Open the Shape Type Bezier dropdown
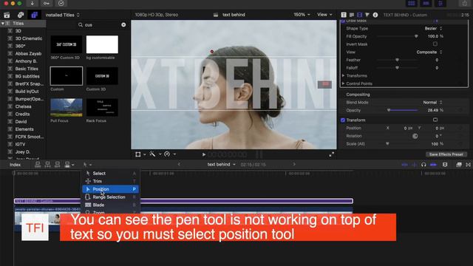The height and width of the screenshot is (266, 473). 434,28
